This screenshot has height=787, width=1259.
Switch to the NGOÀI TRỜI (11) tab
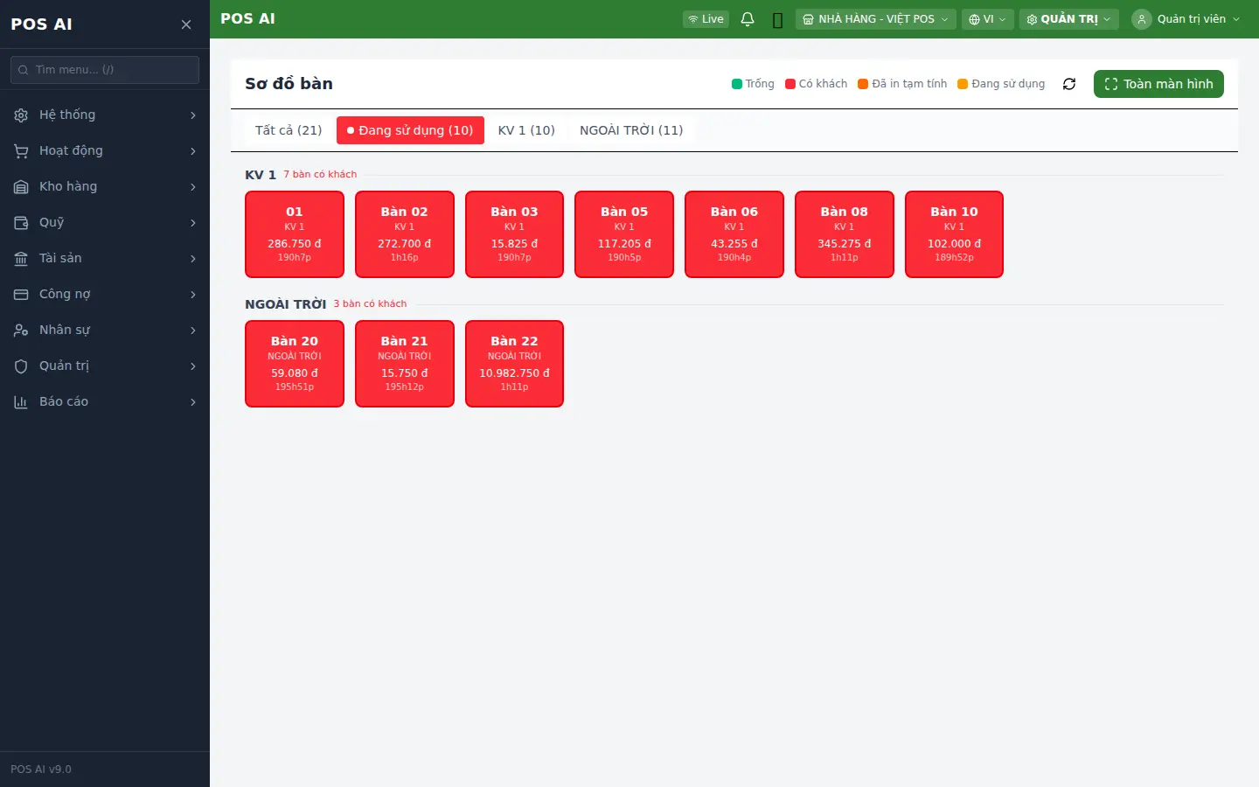631,130
